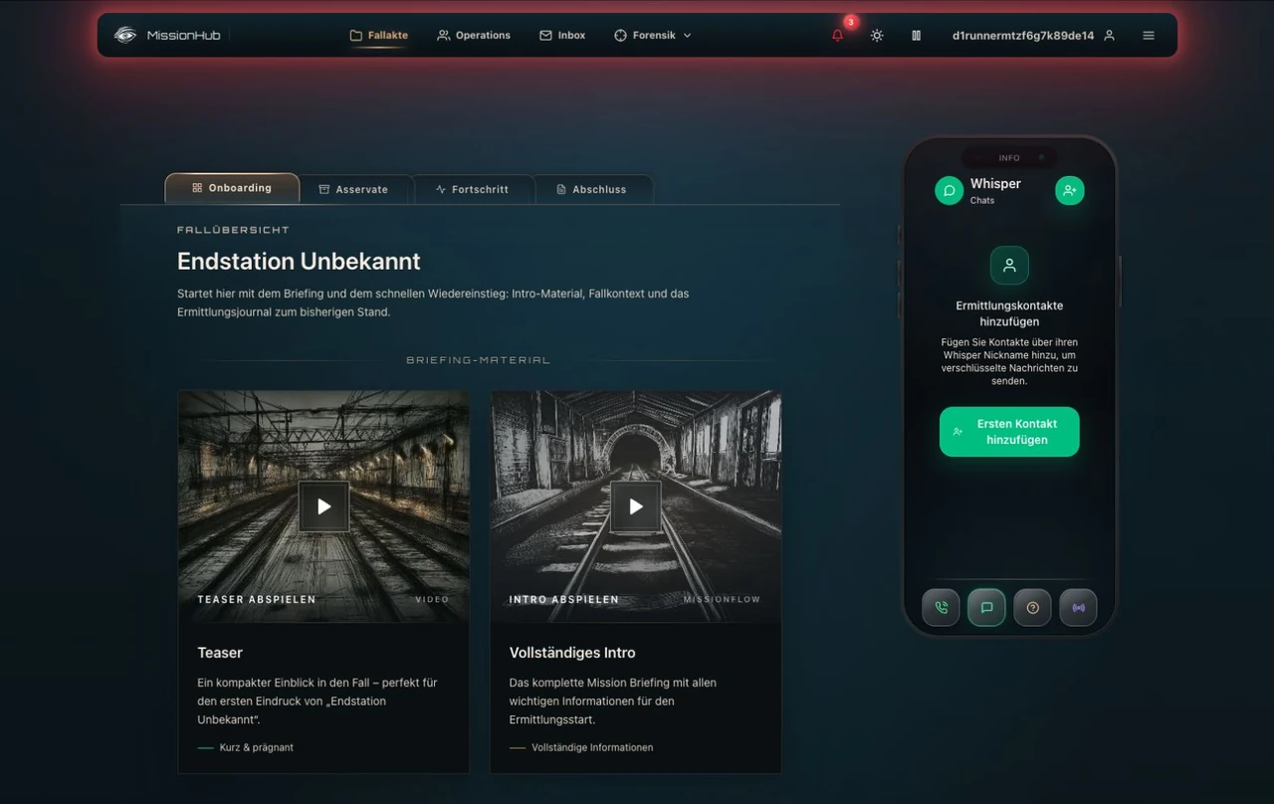This screenshot has height=804, width=1274.
Task: Open the hamburger menu in header
Action: 1149,35
